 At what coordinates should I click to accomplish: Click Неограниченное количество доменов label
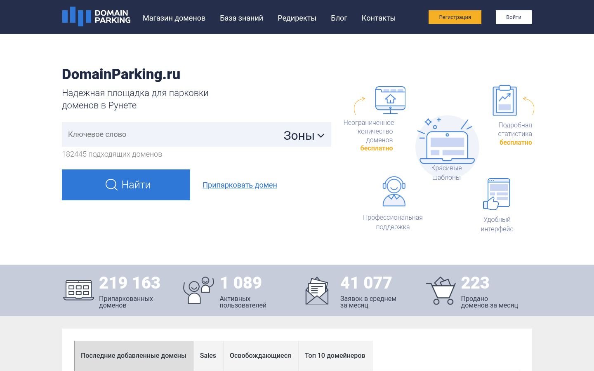tap(369, 131)
